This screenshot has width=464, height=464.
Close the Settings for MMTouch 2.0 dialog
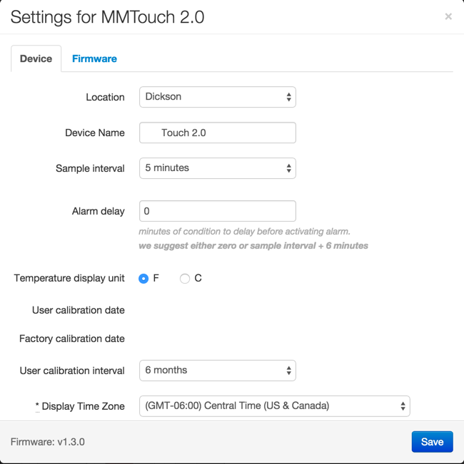448,16
